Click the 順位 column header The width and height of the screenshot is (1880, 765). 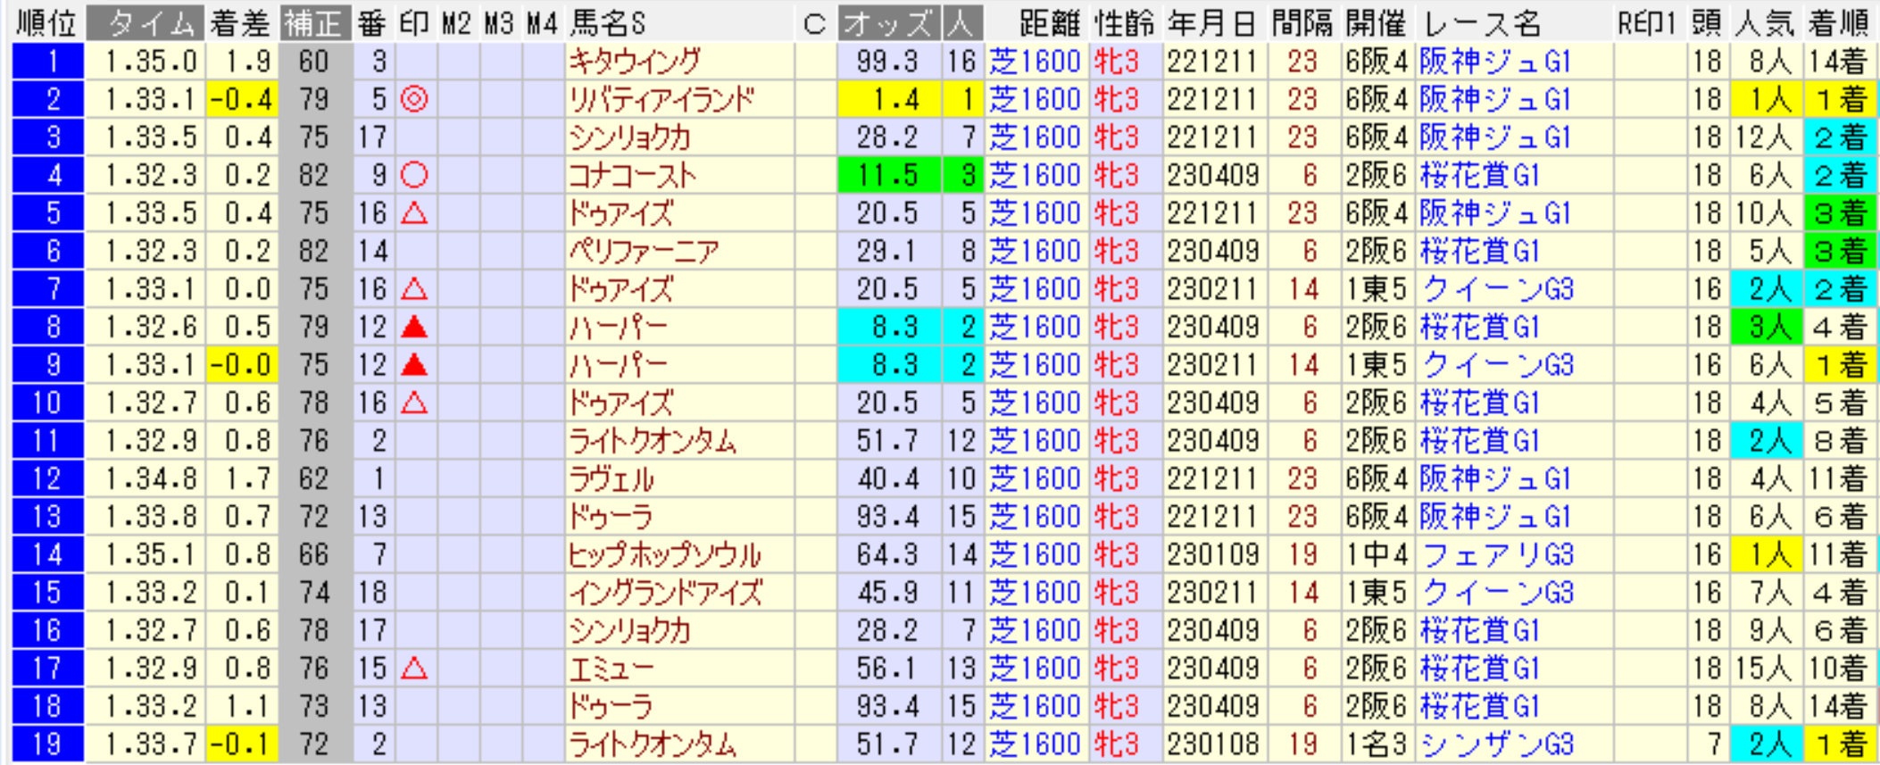pyautogui.click(x=47, y=23)
